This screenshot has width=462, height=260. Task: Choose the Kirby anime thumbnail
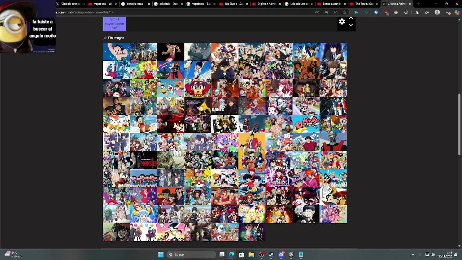[x=306, y=124]
